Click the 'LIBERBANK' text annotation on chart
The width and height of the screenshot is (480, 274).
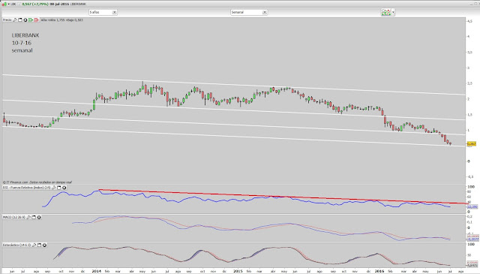pyautogui.click(x=25, y=35)
